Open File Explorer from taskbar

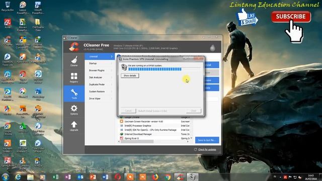coord(30,177)
